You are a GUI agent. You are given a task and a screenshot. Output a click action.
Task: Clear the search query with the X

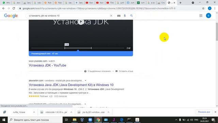click(111, 16)
